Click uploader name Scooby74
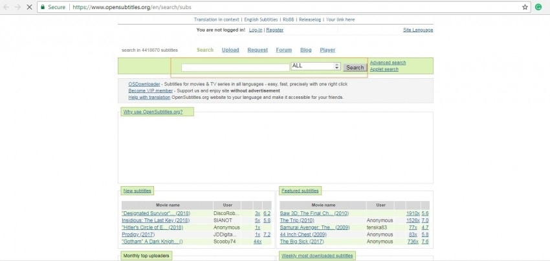Image resolution: width=550 pixels, height=261 pixels. pyautogui.click(x=225, y=242)
